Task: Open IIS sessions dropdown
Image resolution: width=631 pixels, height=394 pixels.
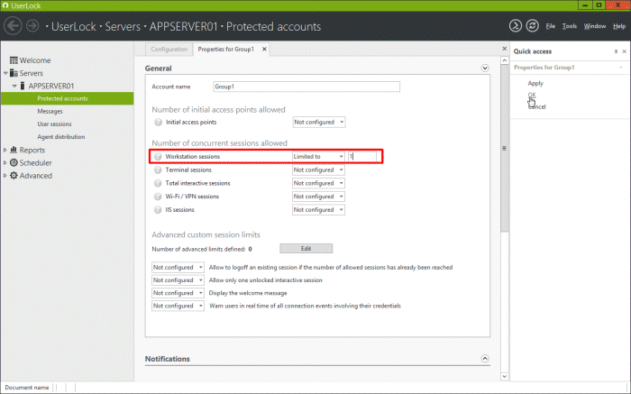Action: coord(318,210)
